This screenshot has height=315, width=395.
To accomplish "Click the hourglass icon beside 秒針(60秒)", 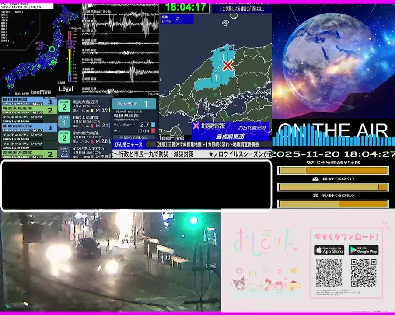I will coord(315,196).
